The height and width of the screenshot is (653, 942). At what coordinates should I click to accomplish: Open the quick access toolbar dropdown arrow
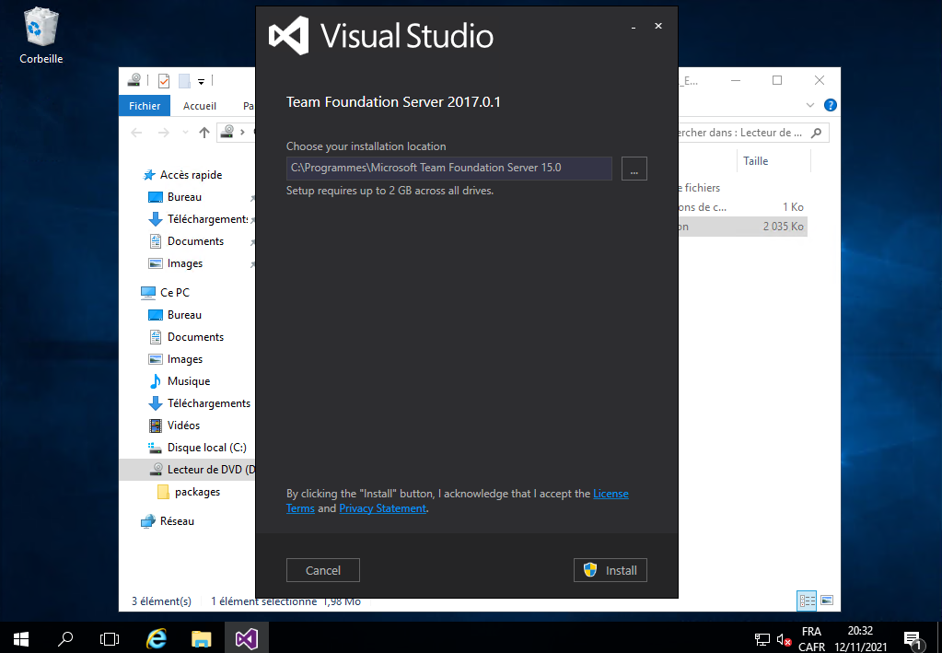(x=201, y=81)
